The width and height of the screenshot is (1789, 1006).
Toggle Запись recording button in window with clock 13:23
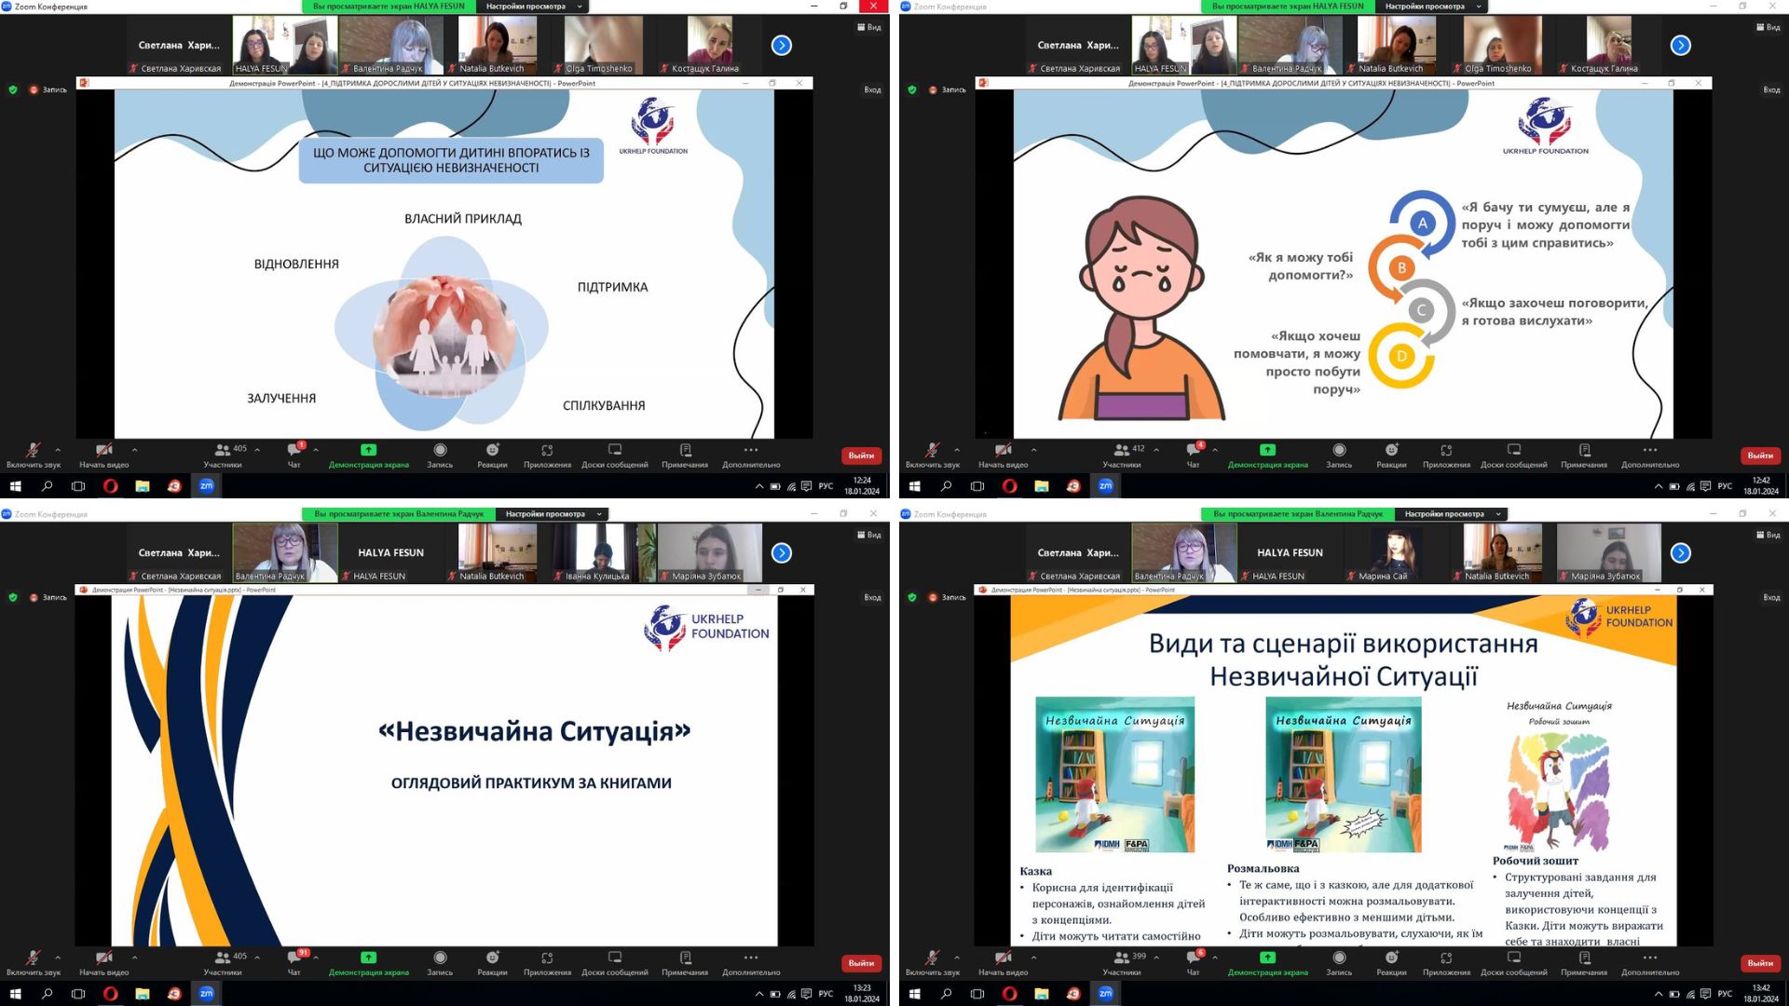tap(440, 961)
